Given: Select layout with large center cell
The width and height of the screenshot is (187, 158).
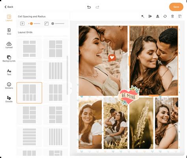Looking at the screenshot, I should pyautogui.click(x=29, y=49).
